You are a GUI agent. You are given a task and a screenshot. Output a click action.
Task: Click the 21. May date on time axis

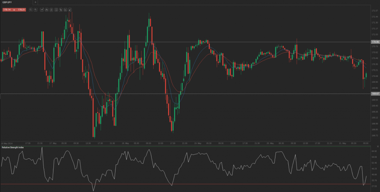343,143
